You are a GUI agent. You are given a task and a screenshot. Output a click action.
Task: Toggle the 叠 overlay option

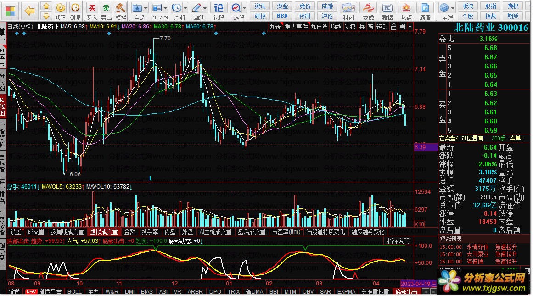tap(362, 27)
